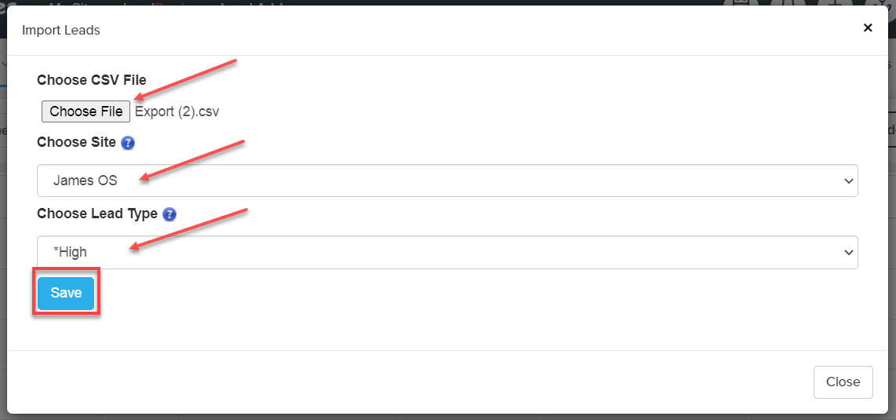
Task: Click the Choose Lead Type label text
Action: (97, 214)
